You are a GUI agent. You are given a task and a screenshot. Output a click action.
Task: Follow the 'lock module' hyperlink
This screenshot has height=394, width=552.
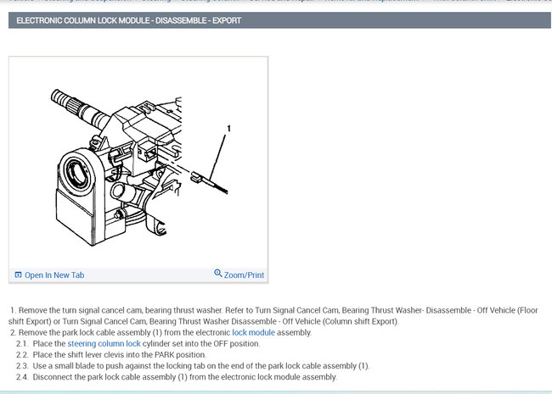click(x=253, y=332)
